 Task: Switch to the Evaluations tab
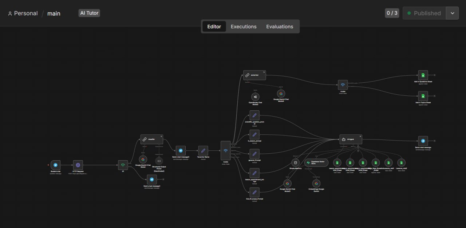click(x=280, y=27)
